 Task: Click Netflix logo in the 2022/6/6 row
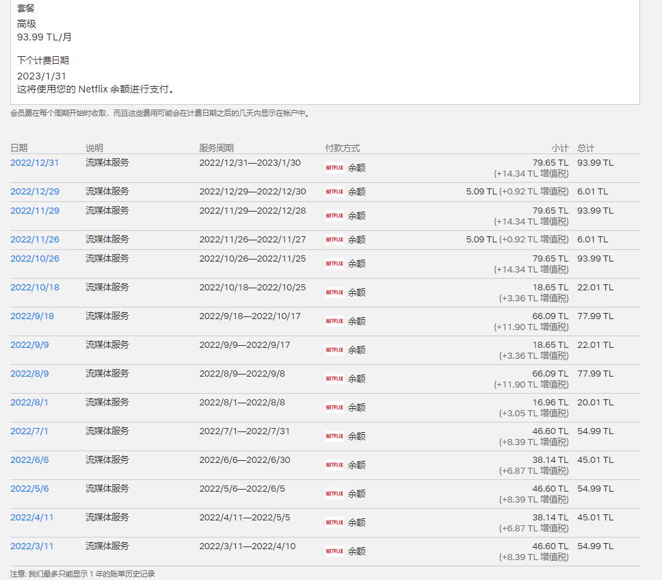pos(334,464)
